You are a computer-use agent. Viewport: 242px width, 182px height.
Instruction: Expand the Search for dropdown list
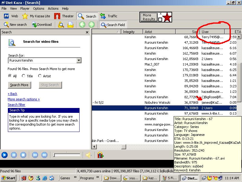tap(79, 60)
